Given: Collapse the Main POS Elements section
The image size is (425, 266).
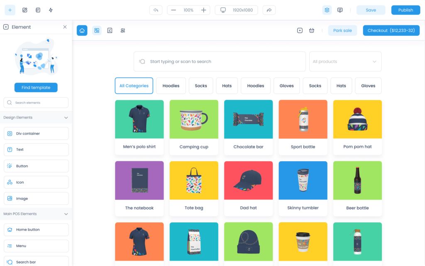Looking at the screenshot, I should 66,214.
